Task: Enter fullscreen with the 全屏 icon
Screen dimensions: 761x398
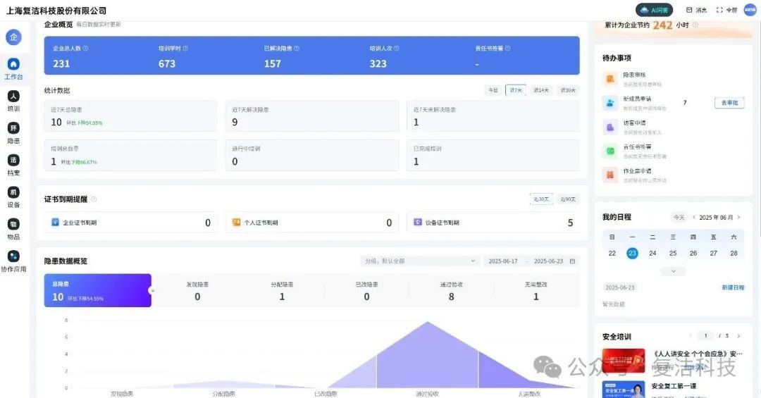Action: point(726,10)
